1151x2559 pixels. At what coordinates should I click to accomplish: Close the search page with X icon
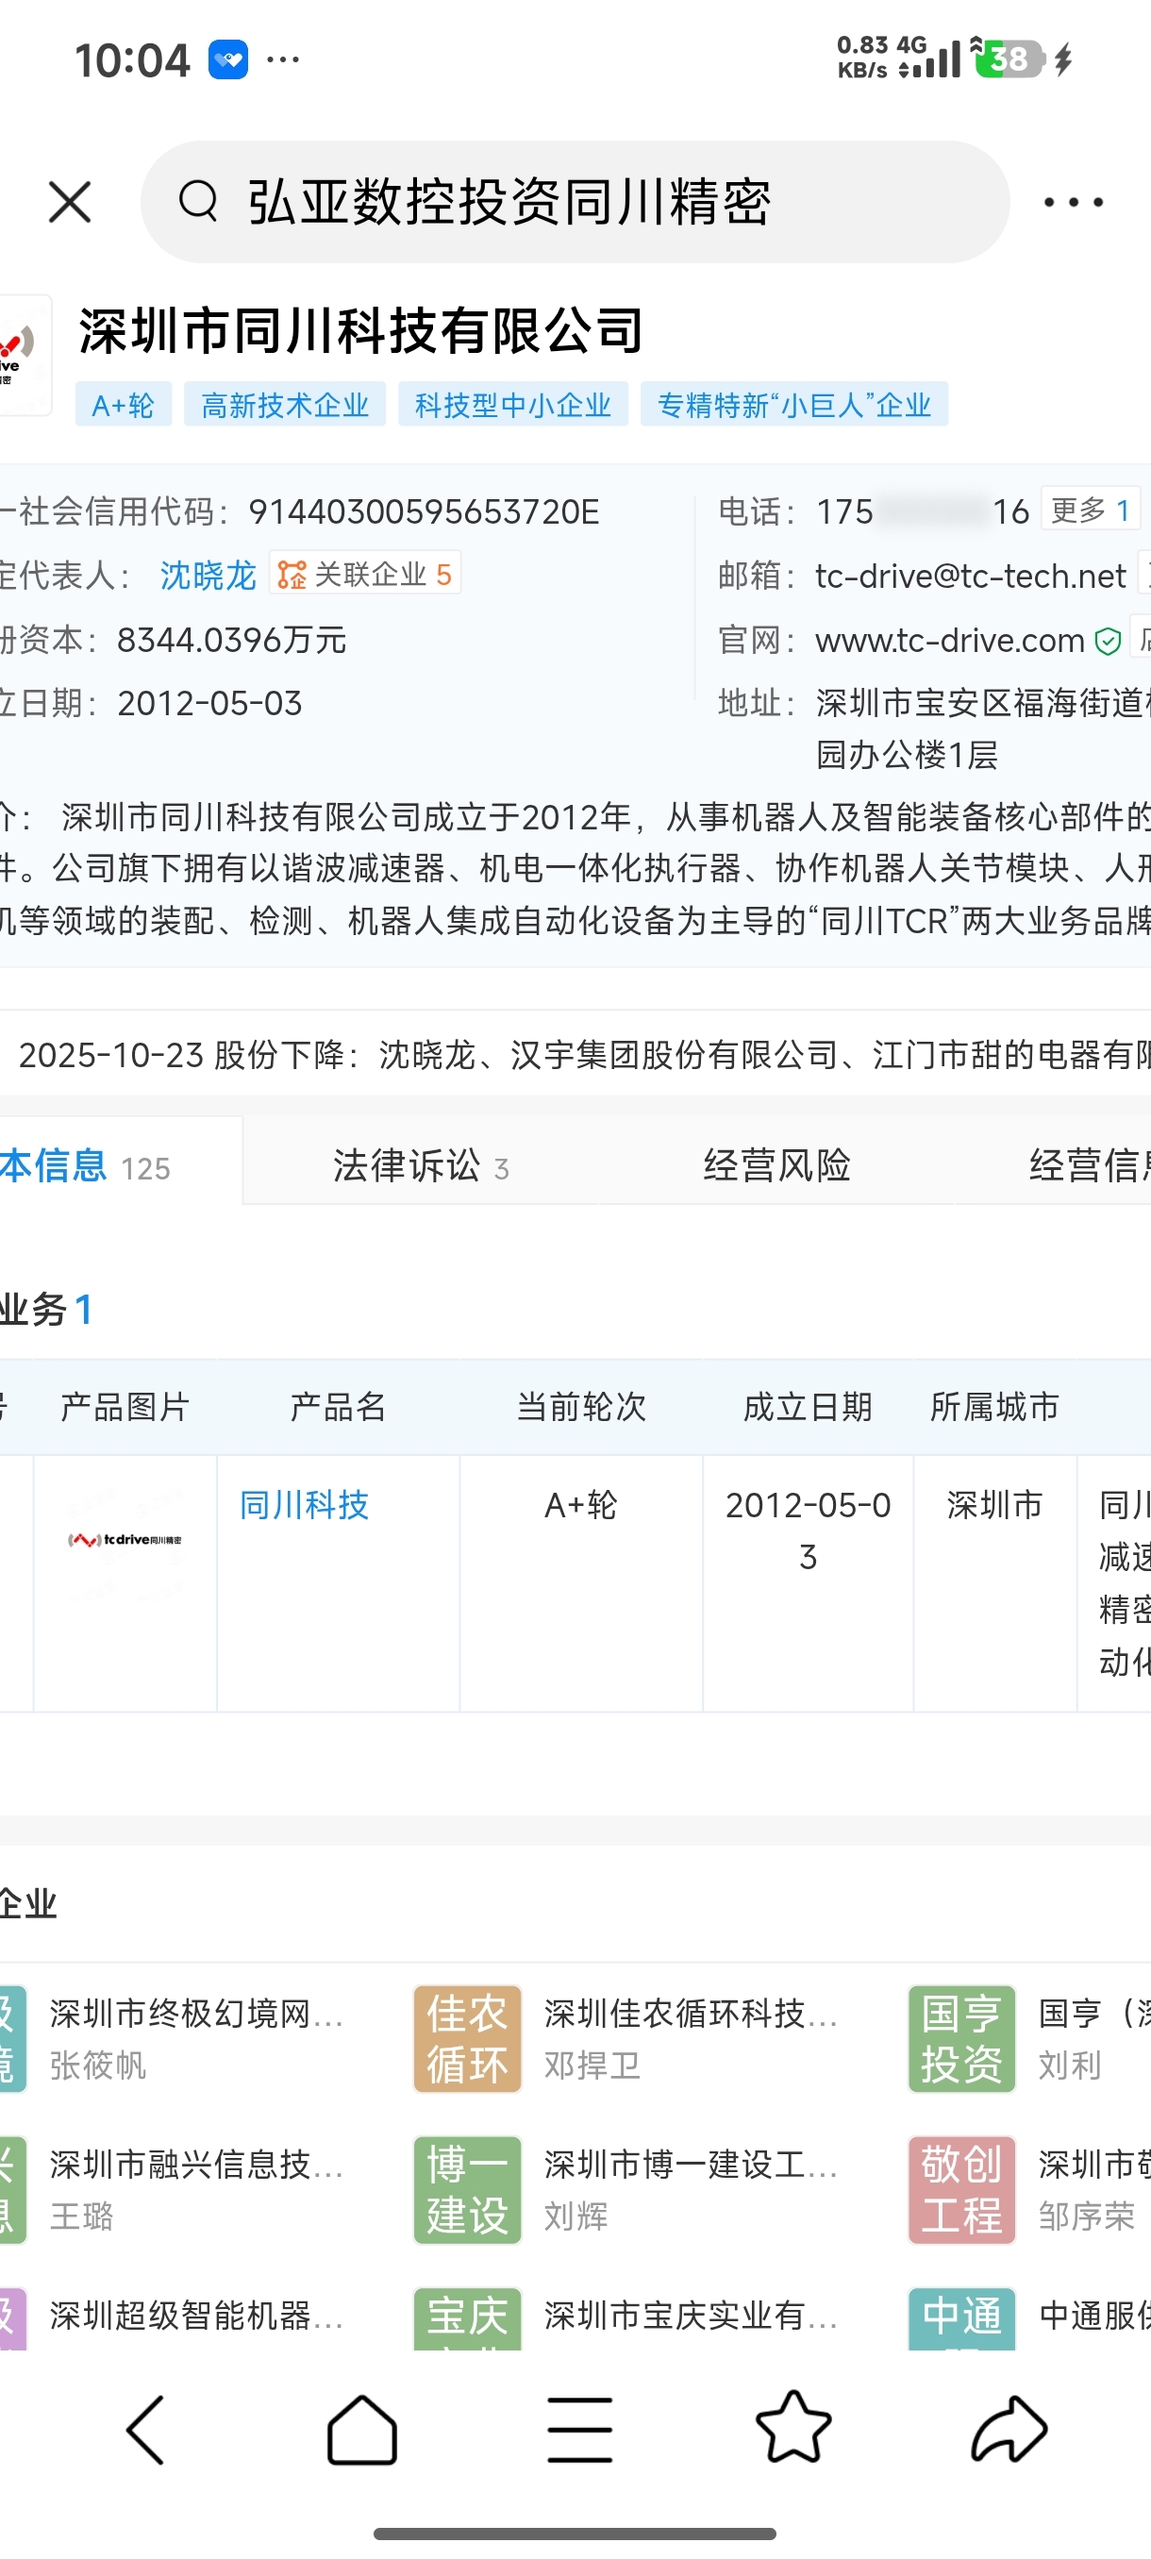(70, 202)
